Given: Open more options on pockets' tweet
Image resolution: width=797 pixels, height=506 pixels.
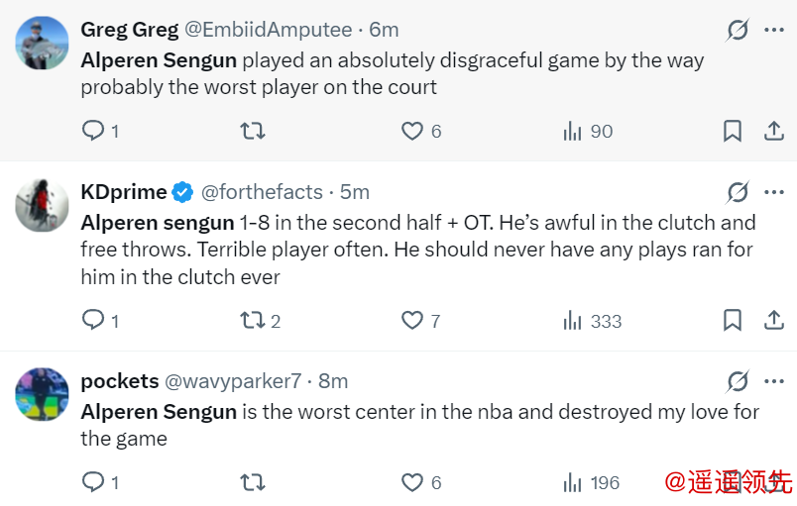Looking at the screenshot, I should (774, 381).
